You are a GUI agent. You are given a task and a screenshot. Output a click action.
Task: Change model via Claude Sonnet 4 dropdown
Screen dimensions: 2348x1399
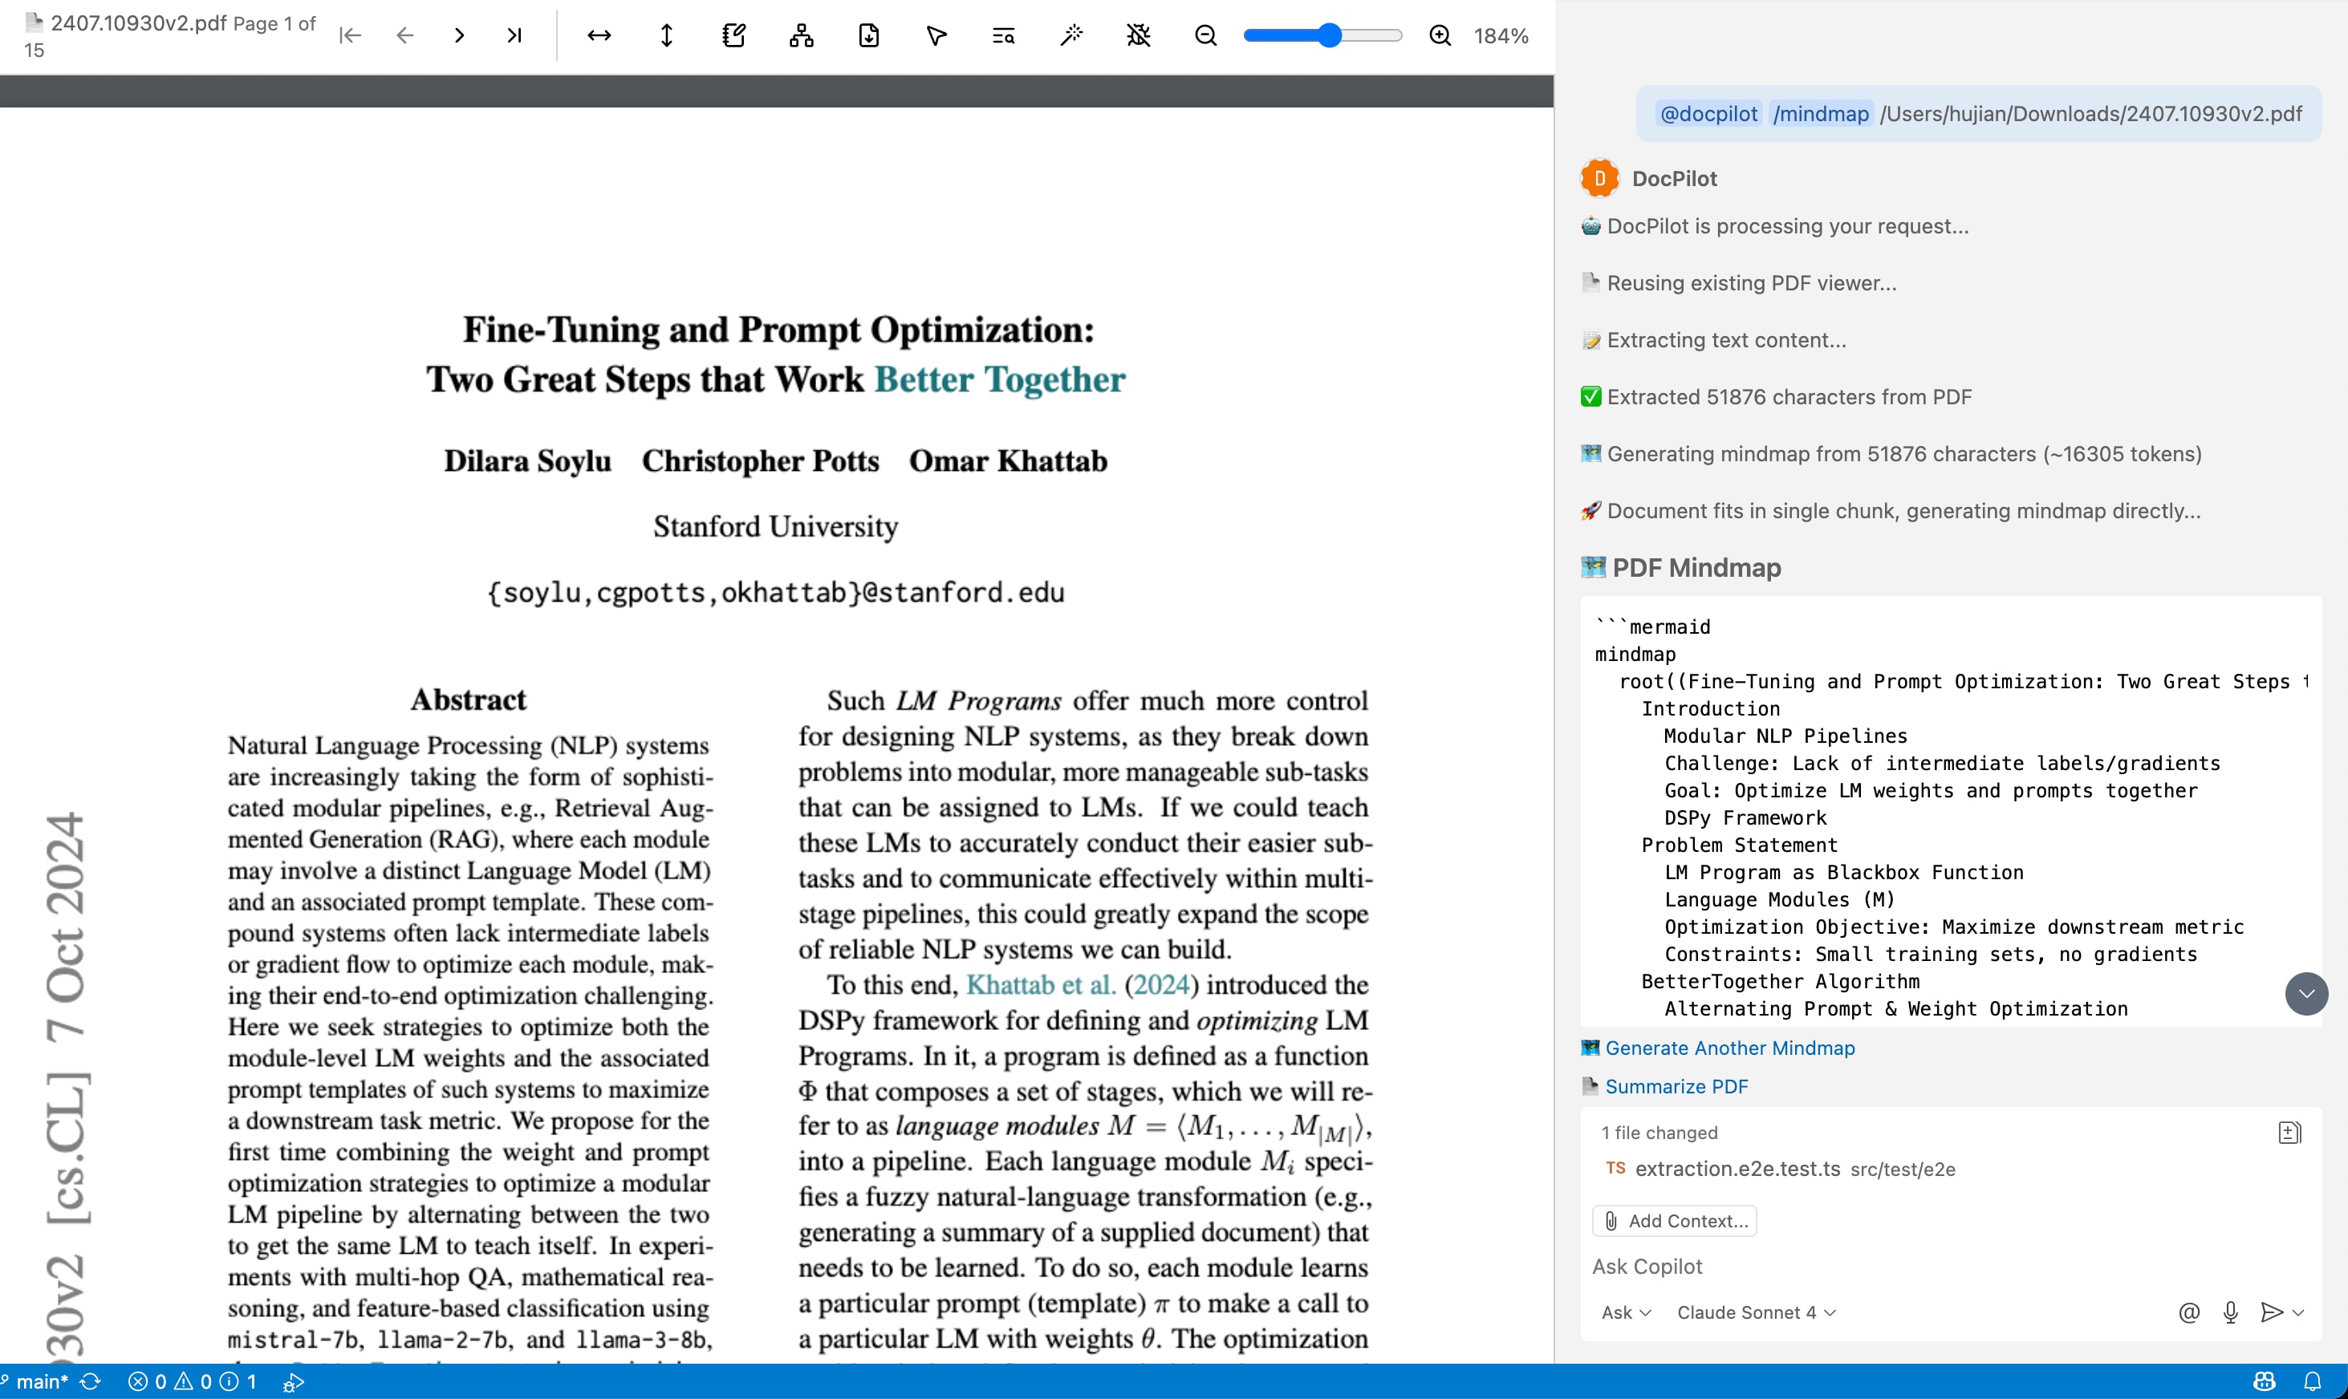[1754, 1312]
